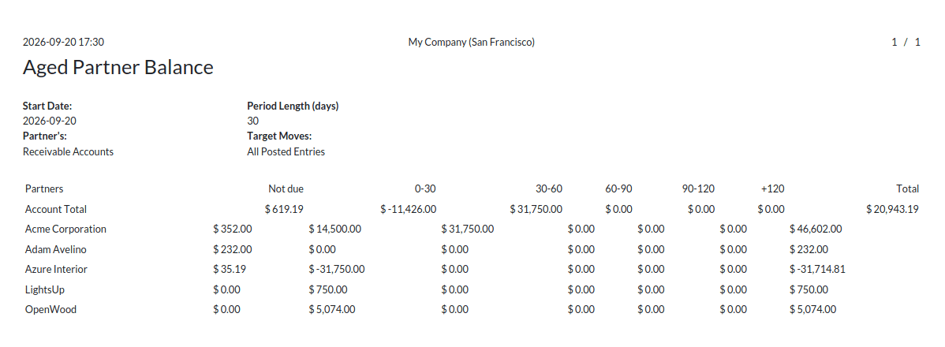The width and height of the screenshot is (945, 347).
Task: Click the Total column header
Action: [907, 188]
